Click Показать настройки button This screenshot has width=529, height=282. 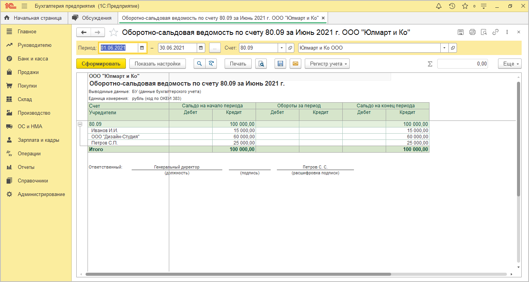tap(158, 64)
